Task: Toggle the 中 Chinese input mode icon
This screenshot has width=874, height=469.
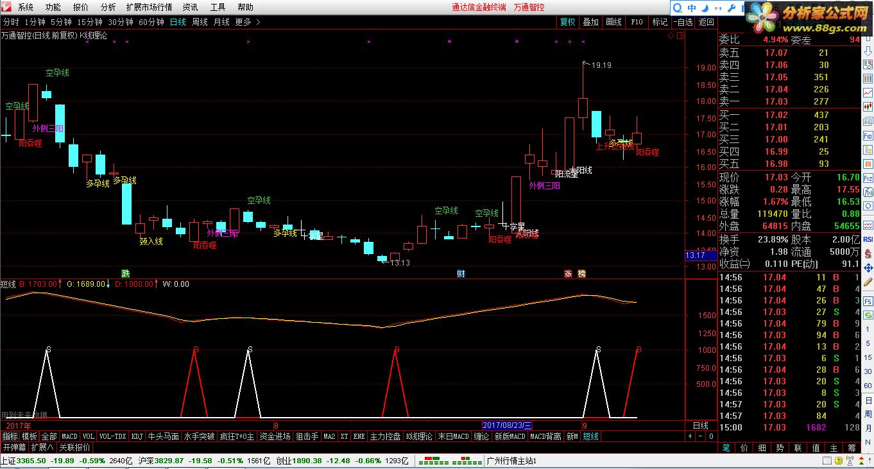Action: click(692, 8)
